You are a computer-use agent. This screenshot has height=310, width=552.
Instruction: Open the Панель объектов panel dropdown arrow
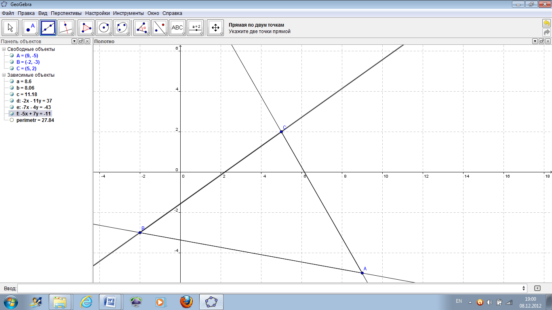point(74,41)
